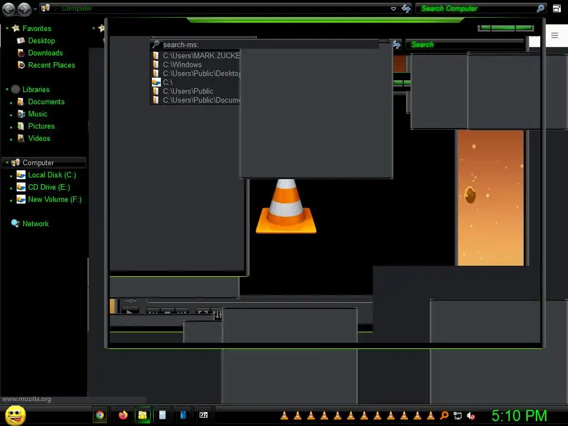This screenshot has height=426, width=568.
Task: Switch to Firefox on the taskbar
Action: coord(123,415)
